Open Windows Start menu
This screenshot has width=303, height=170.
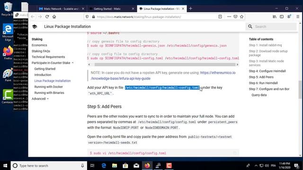tap(5, 166)
